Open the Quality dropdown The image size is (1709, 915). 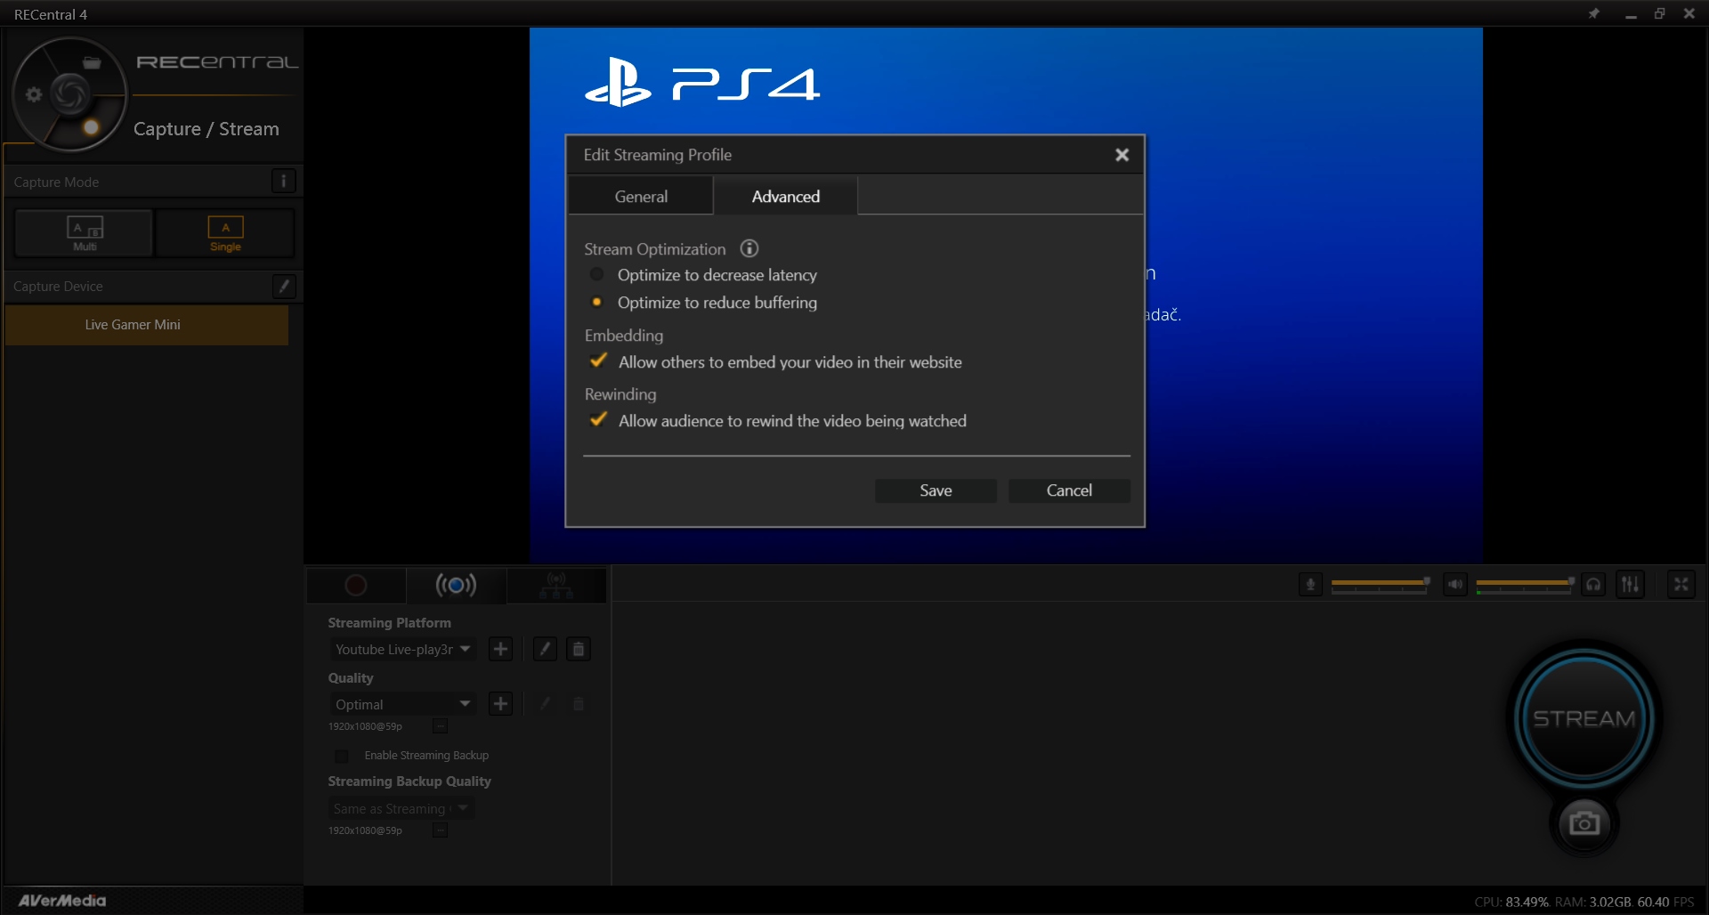click(402, 704)
